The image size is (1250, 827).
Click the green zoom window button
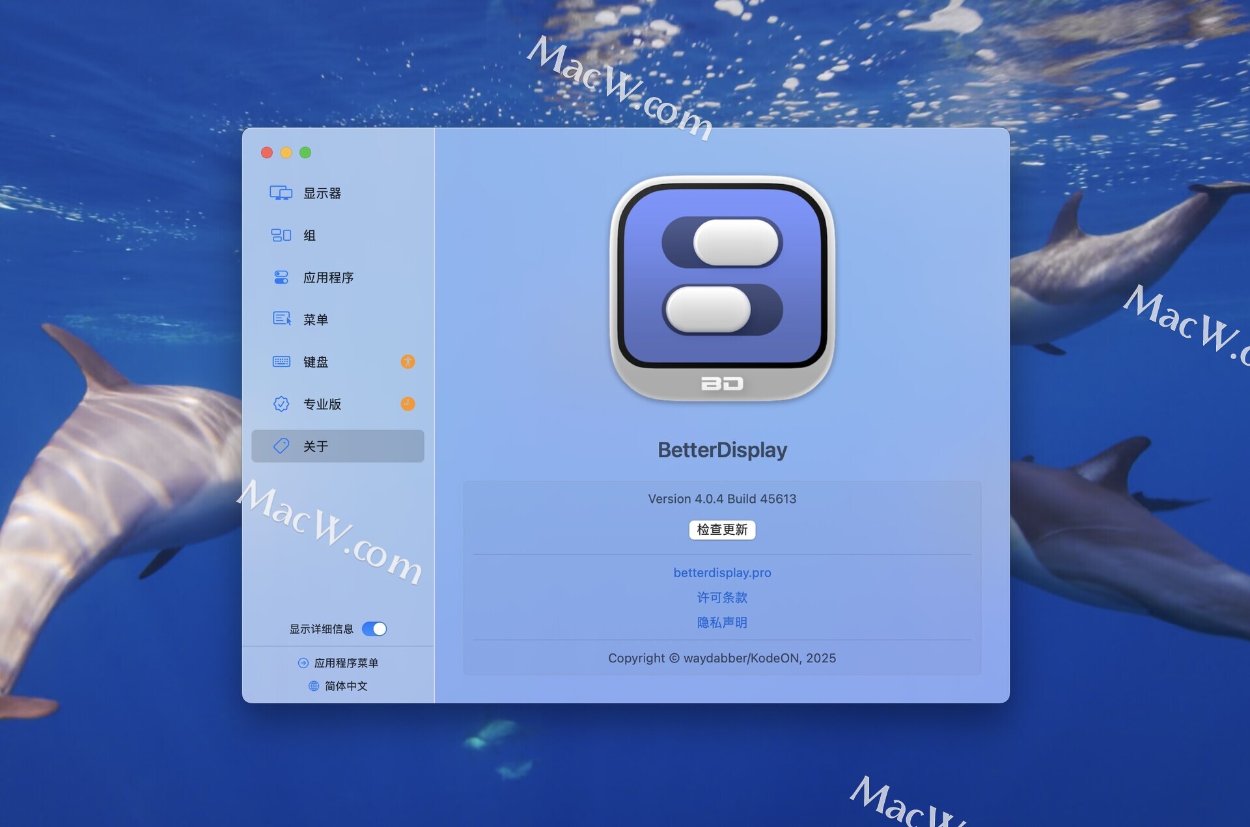305,152
